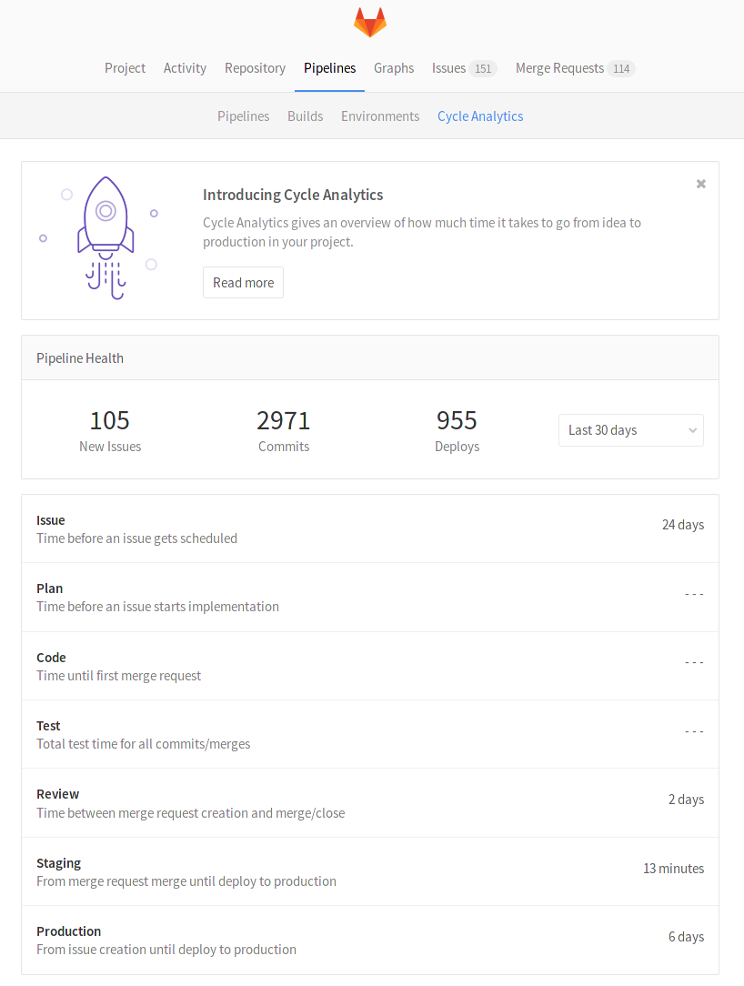Viewport: 744px width, 986px height.
Task: Click the rocket illustration graphic
Action: click(x=105, y=236)
